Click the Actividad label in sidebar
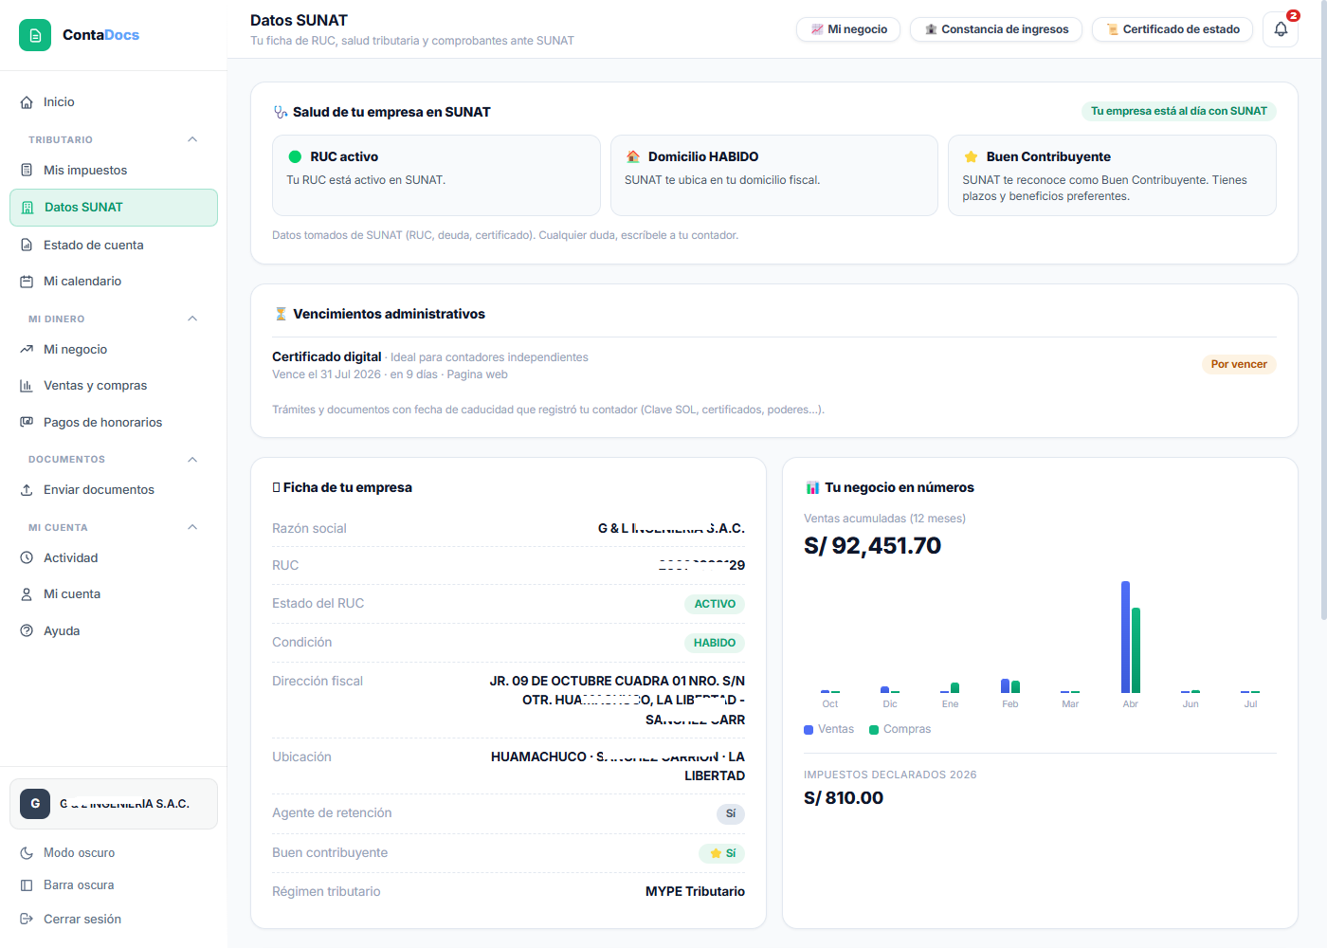1327x948 pixels. click(71, 558)
